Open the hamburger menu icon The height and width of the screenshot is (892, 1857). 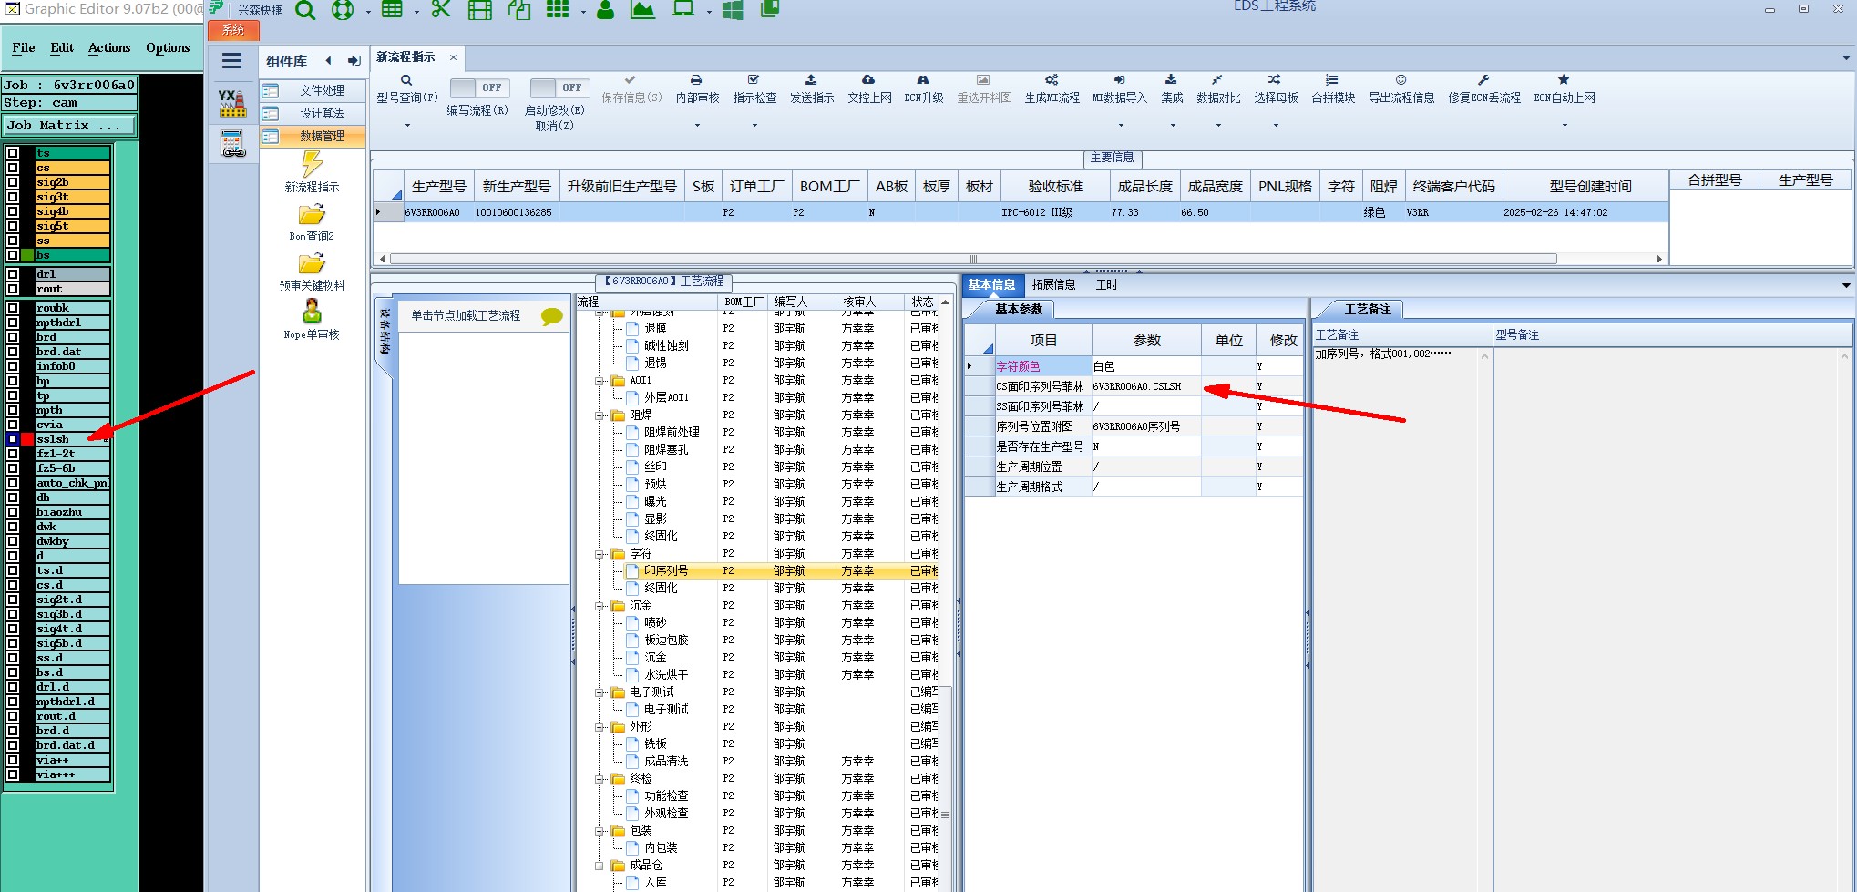[x=231, y=61]
